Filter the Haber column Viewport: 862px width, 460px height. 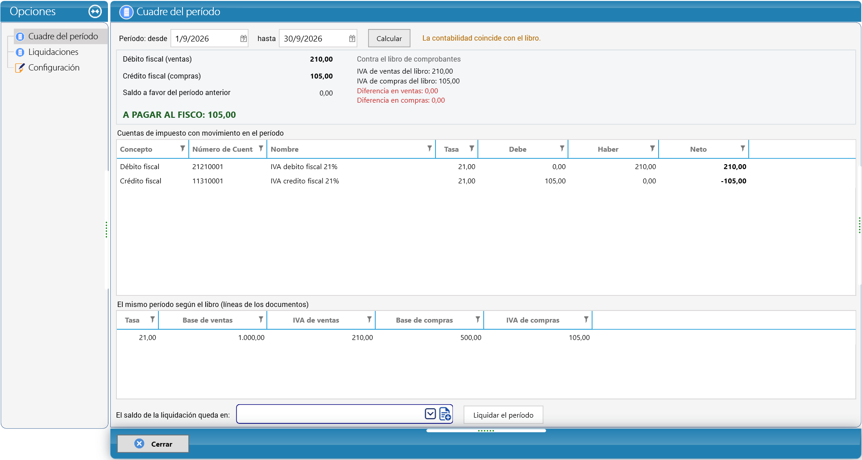click(652, 149)
